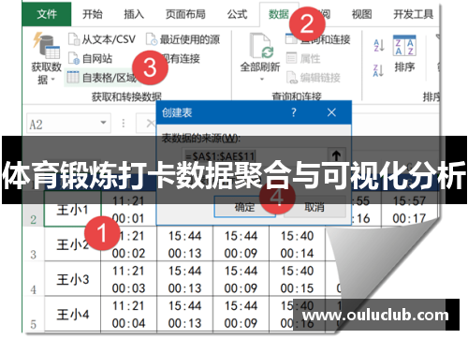Image resolution: width=468 pixels, height=339 pixels.
Task: Open the 文件 tab
Action: [x=47, y=14]
